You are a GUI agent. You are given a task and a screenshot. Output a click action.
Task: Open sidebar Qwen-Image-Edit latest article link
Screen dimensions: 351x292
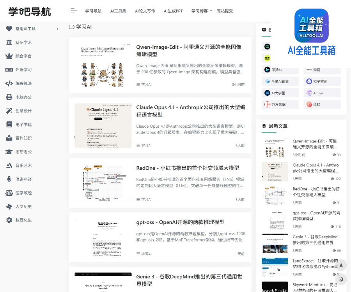[x=314, y=144]
